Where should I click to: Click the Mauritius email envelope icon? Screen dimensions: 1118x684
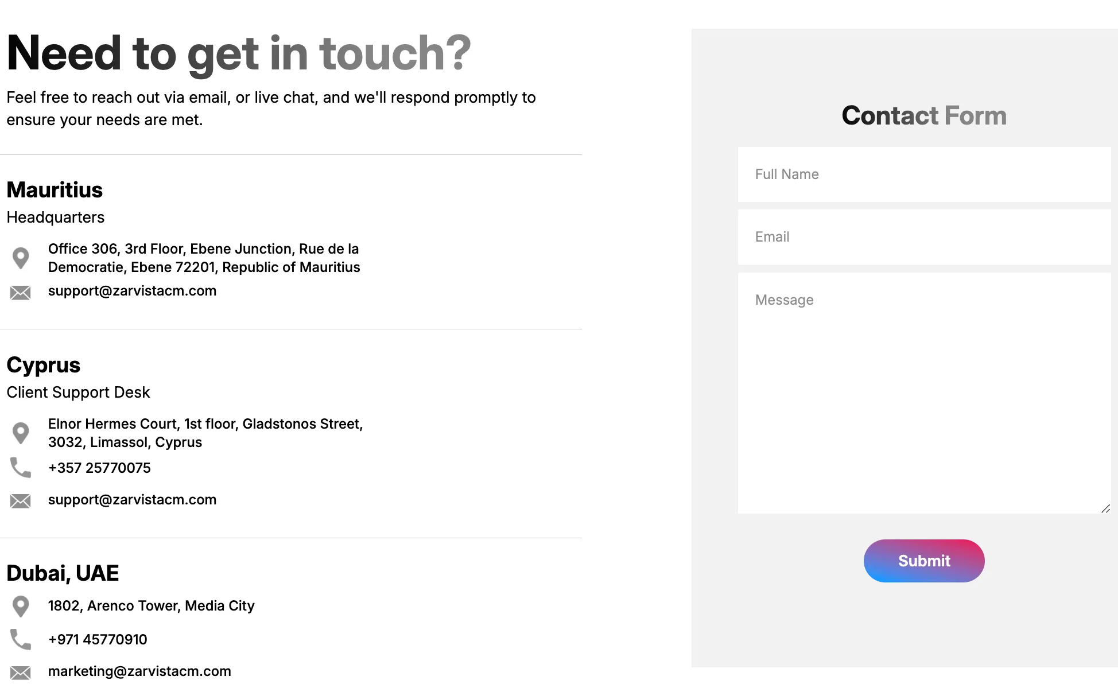click(21, 293)
